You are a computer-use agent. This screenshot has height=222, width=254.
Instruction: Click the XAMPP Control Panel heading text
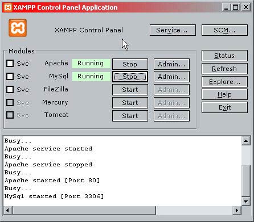[x=89, y=30]
